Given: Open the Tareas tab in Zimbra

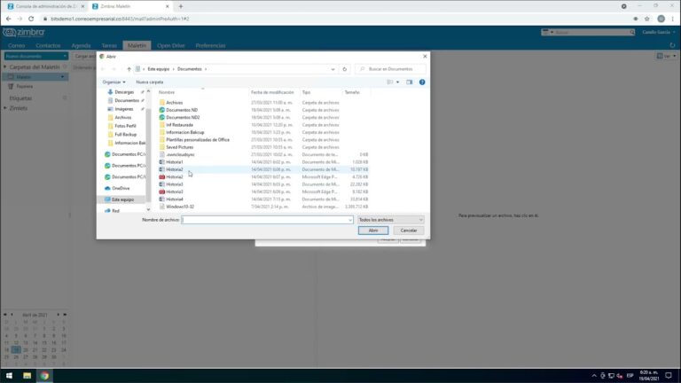Looking at the screenshot, I should click(x=109, y=45).
